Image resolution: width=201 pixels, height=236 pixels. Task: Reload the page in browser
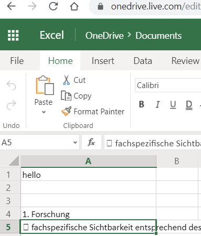[53, 6]
